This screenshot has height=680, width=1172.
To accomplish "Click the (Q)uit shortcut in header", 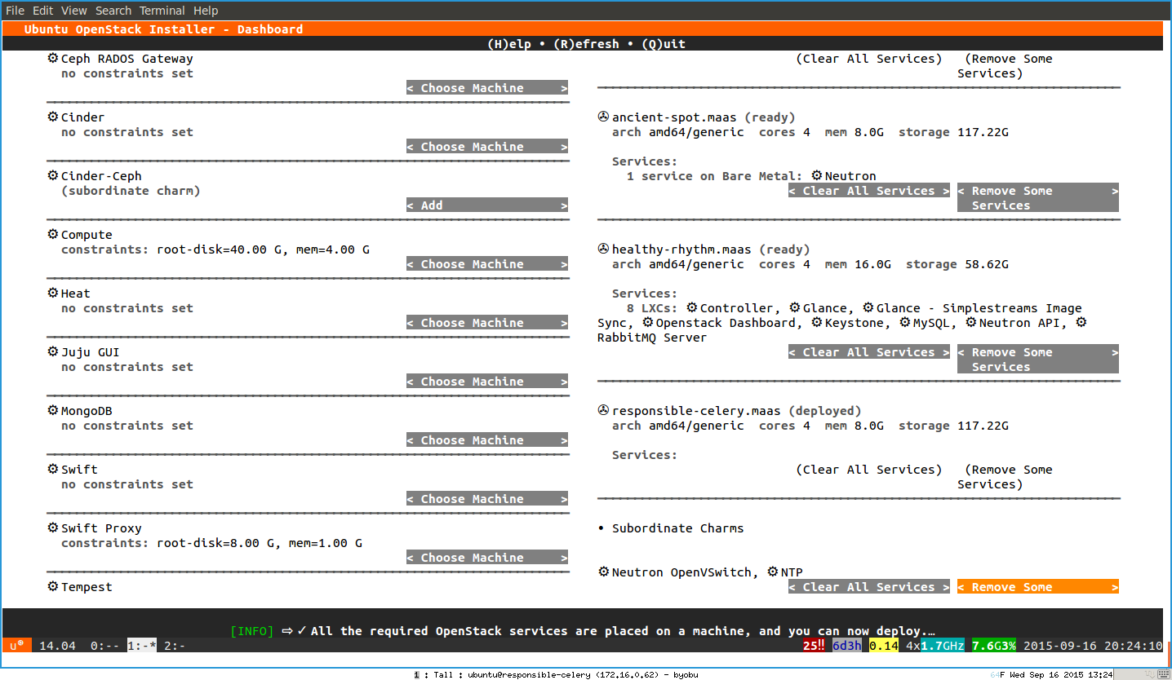I will (x=664, y=44).
